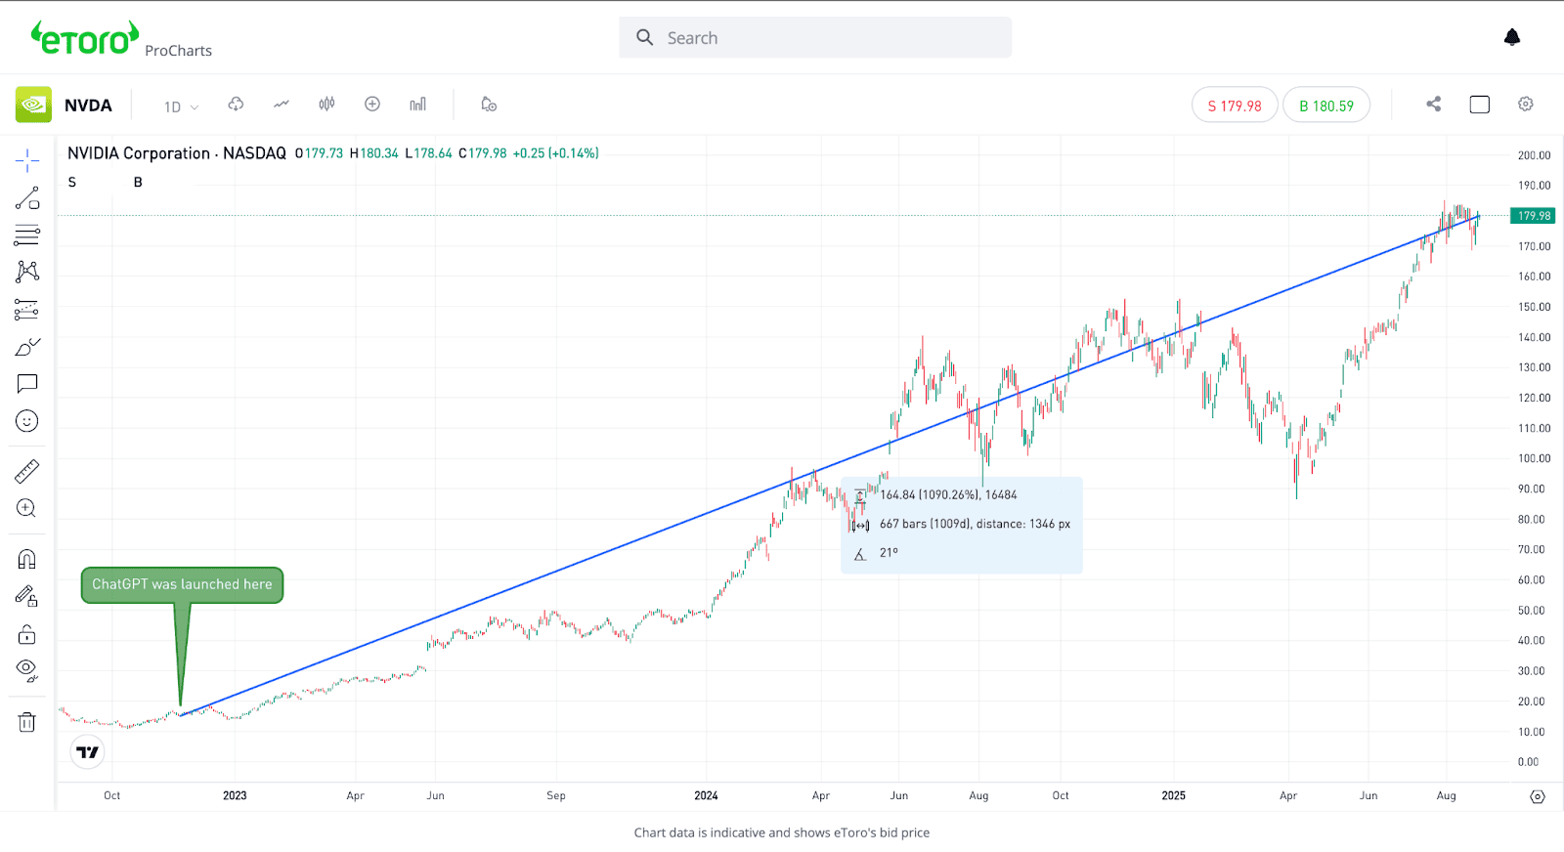The height and width of the screenshot is (852, 1564).
Task: Click the 2025 time axis label
Action: pos(1173,795)
